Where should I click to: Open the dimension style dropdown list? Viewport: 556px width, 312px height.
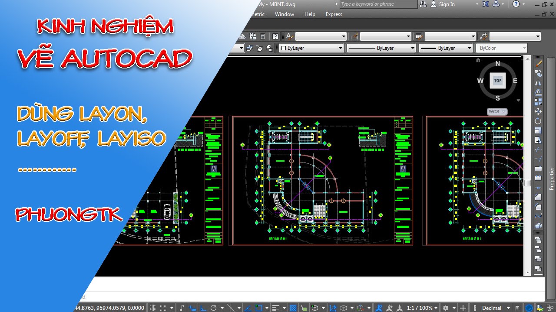tap(386, 36)
